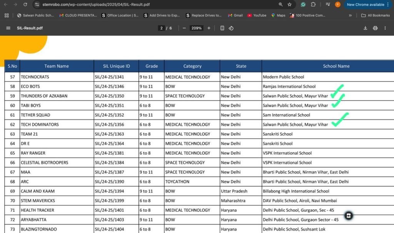View site information beside the URL
394x233 pixels.
pos(37,5)
